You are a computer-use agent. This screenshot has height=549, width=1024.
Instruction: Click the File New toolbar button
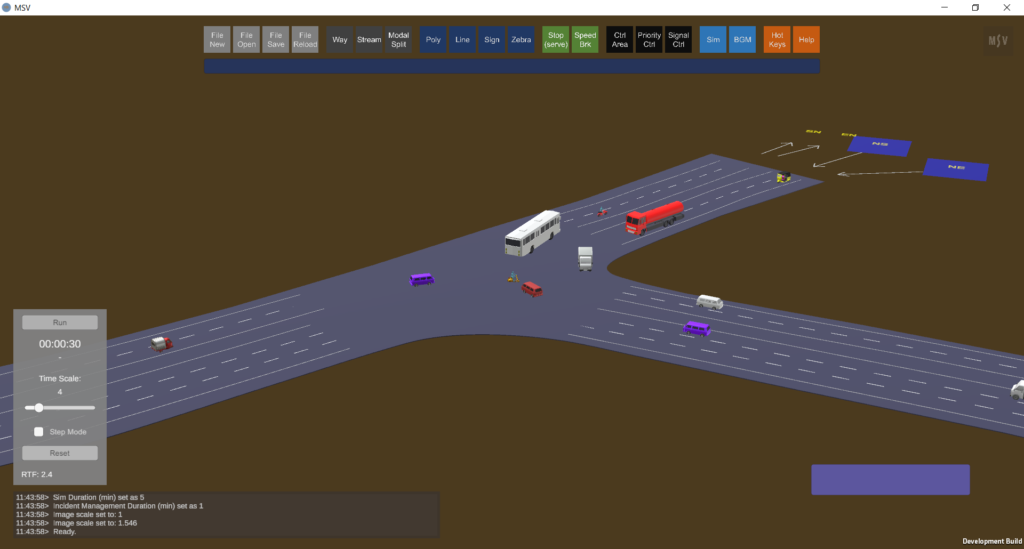coord(217,39)
